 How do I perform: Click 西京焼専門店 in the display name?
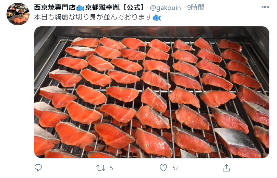point(55,8)
